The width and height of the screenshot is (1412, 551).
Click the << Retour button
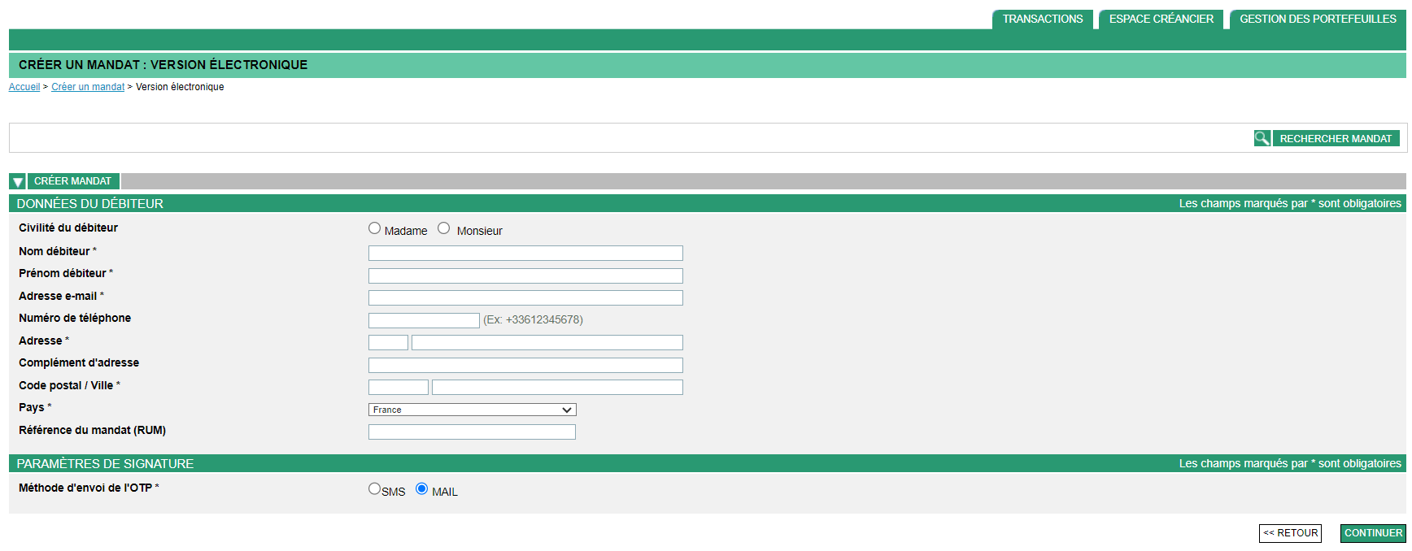[1290, 533]
